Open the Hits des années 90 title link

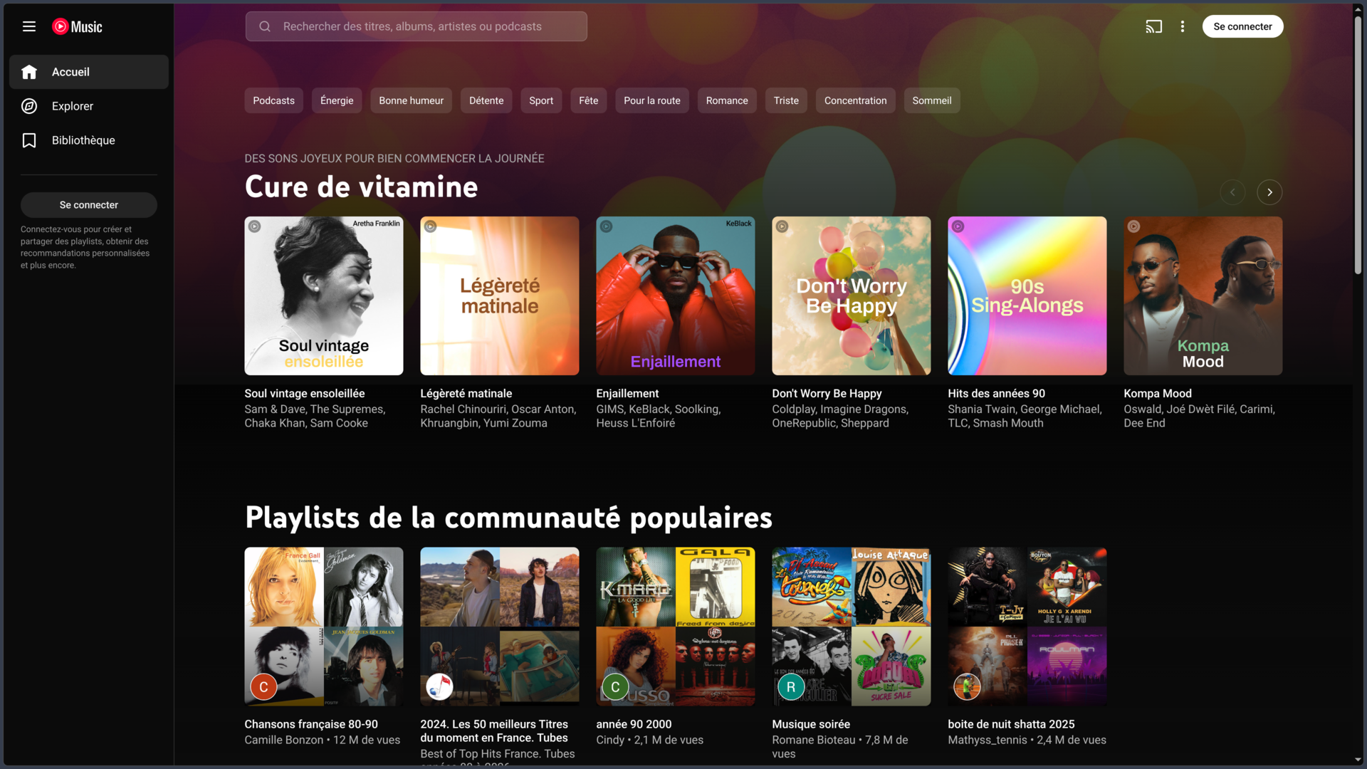(x=996, y=393)
